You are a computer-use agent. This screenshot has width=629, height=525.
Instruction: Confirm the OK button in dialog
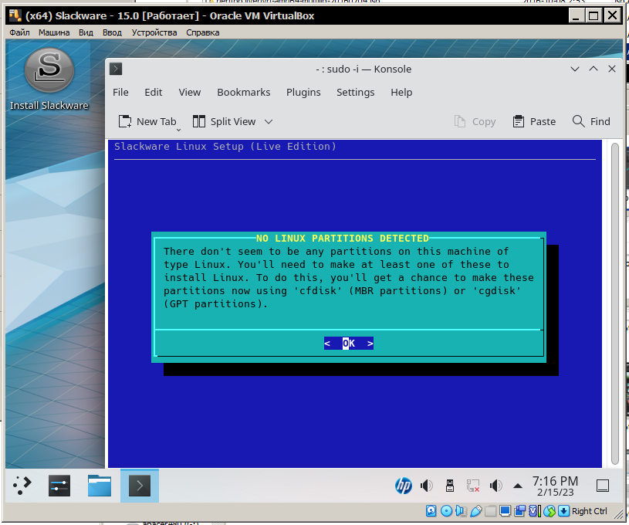click(349, 343)
